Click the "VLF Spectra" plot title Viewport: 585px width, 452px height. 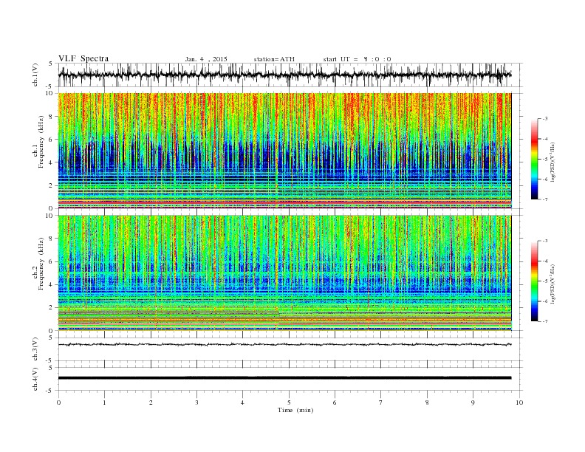click(83, 58)
